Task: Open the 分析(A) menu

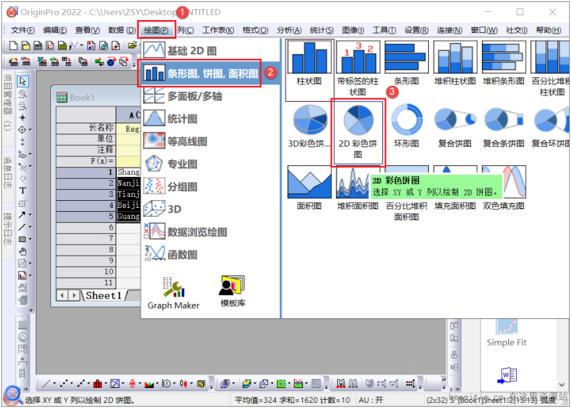Action: point(289,30)
